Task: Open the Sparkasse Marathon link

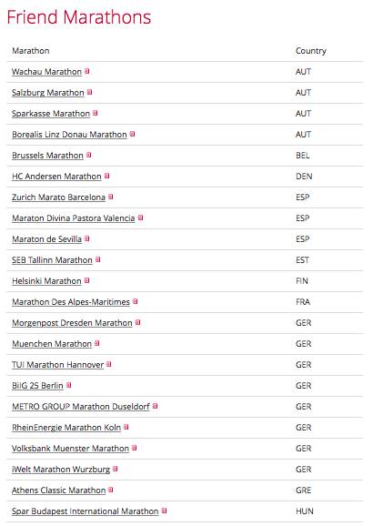Action: point(51,114)
